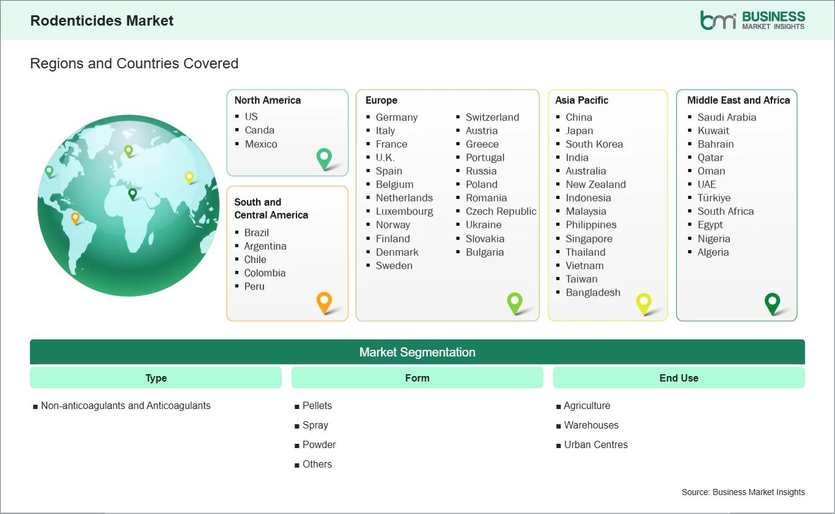Click Germany in the Europe list
The image size is (835, 514).
tap(397, 117)
